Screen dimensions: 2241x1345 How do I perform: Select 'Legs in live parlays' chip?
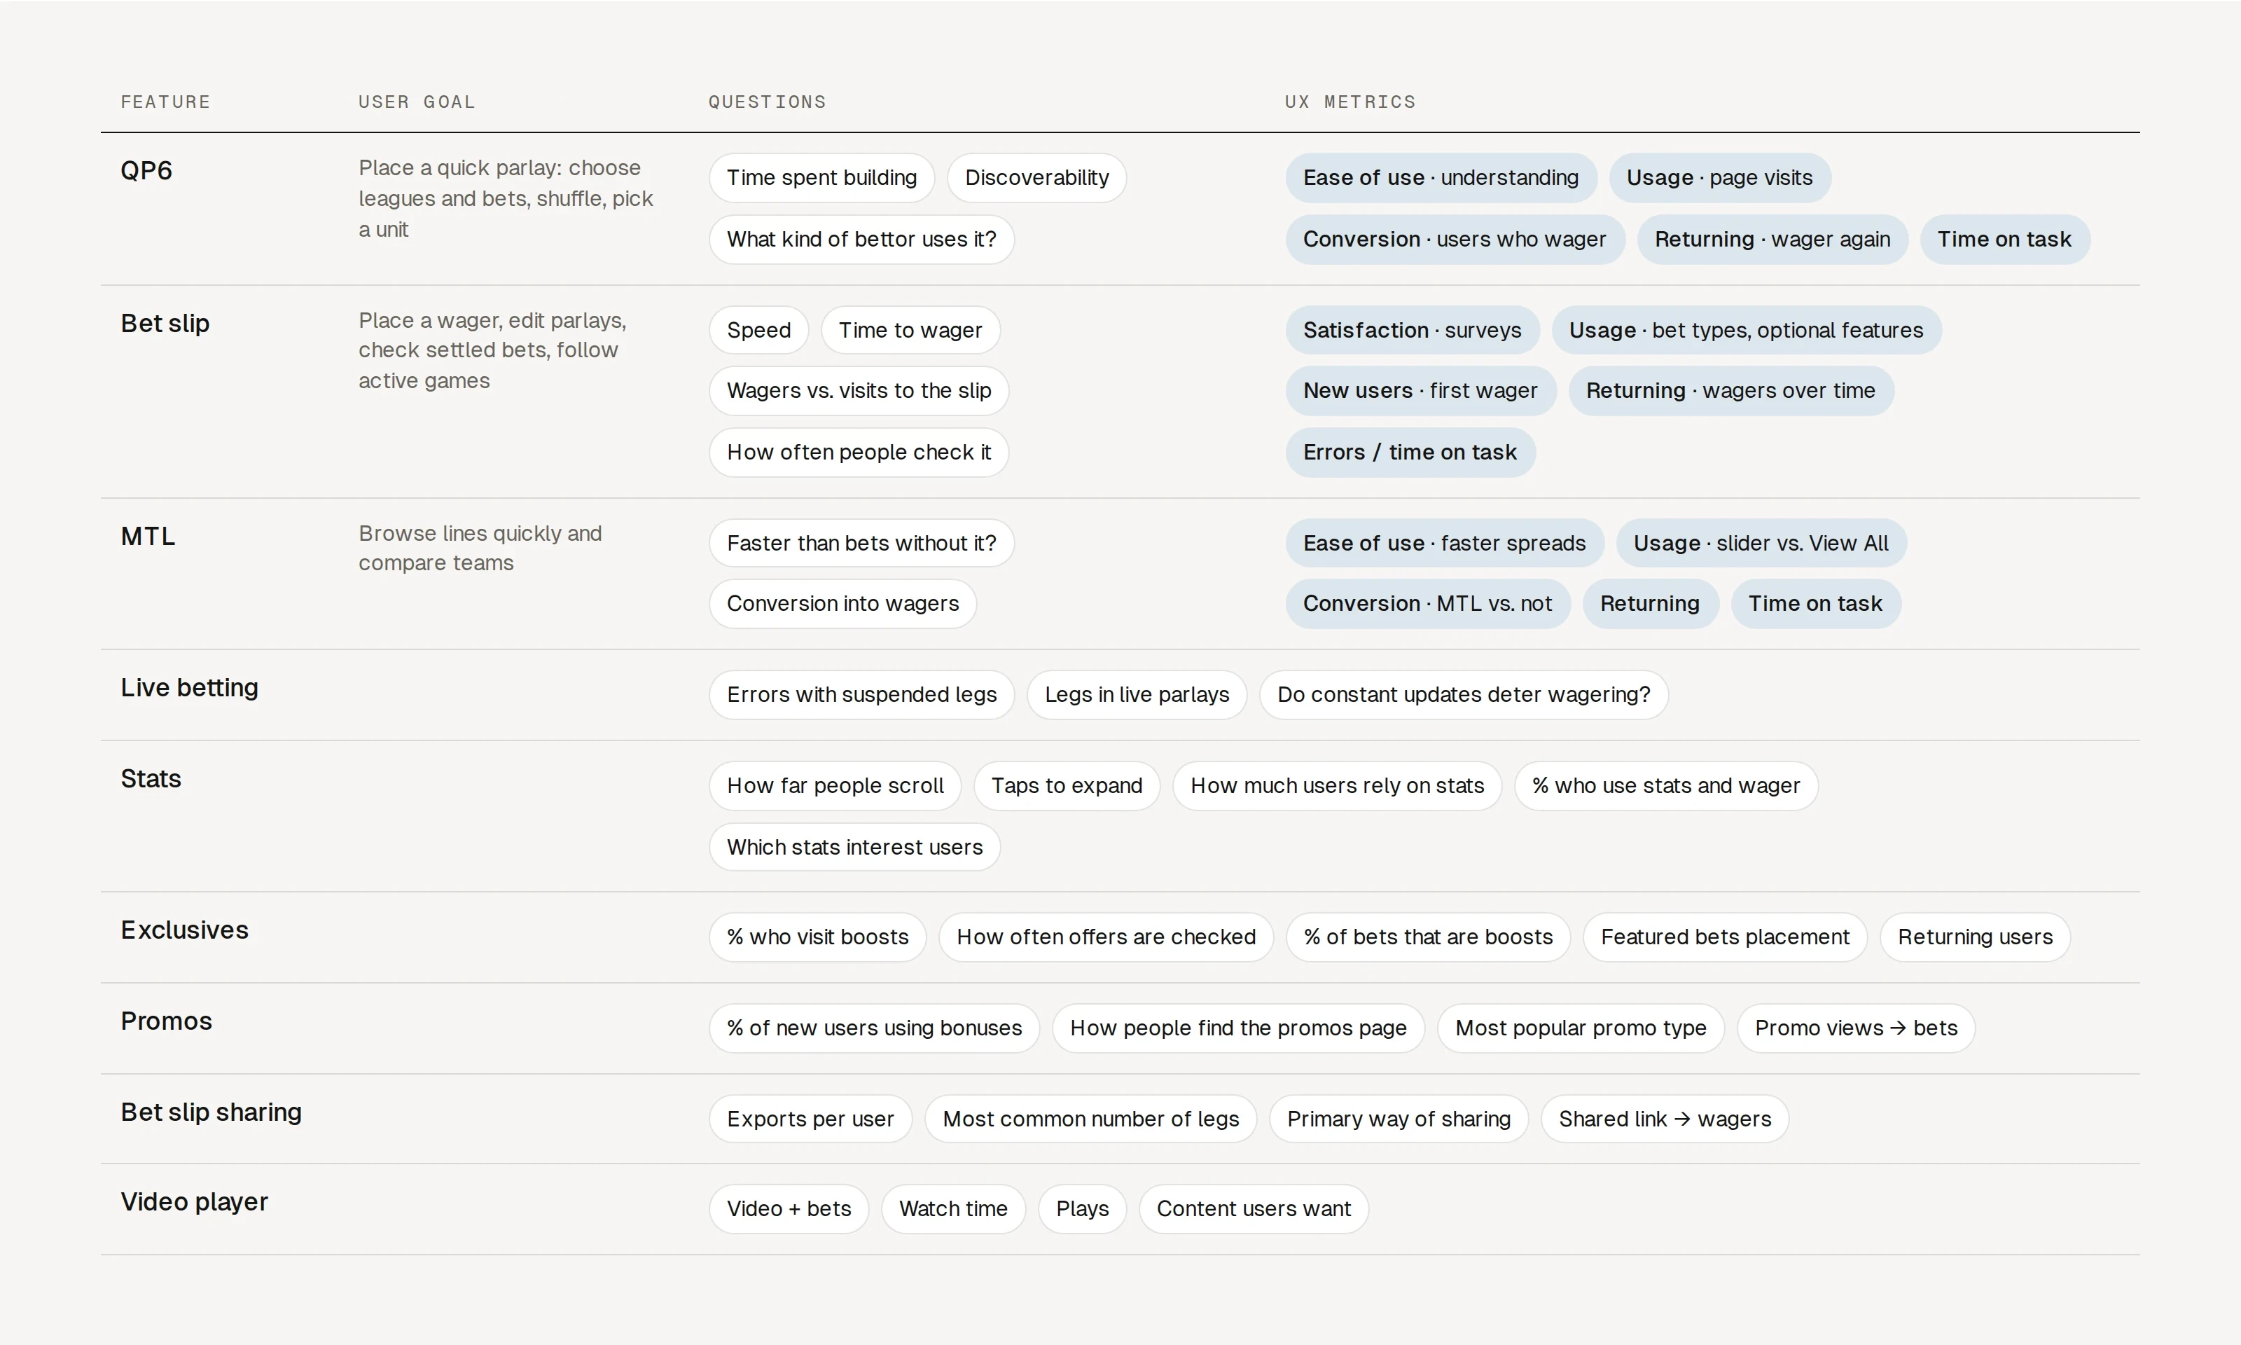pos(1136,694)
